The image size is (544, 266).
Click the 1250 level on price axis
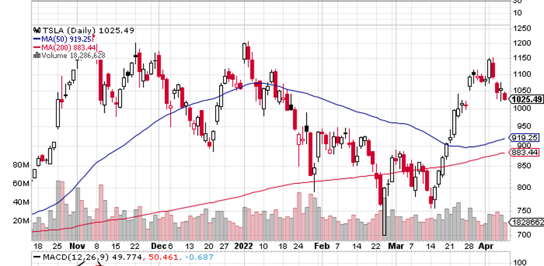(x=521, y=28)
